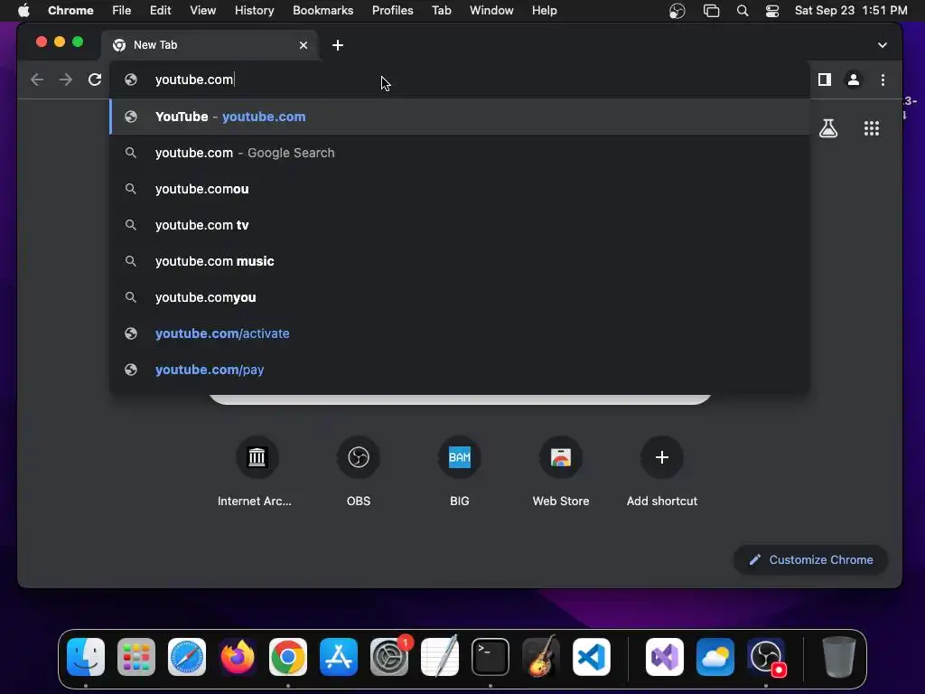
Task: Open youtube.com/pay suggestion
Action: tap(460, 370)
